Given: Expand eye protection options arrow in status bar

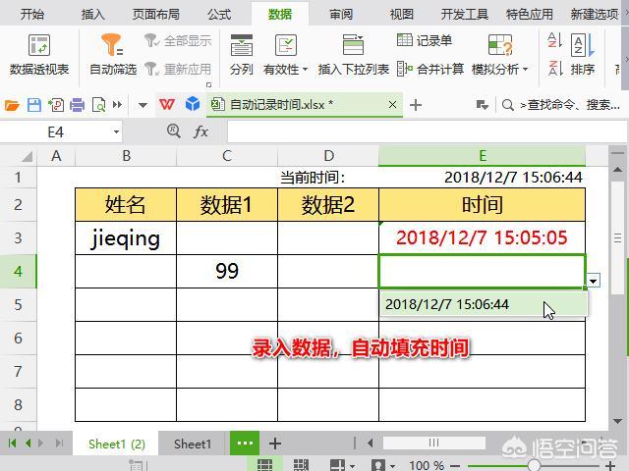Looking at the screenshot, I should (x=392, y=466).
